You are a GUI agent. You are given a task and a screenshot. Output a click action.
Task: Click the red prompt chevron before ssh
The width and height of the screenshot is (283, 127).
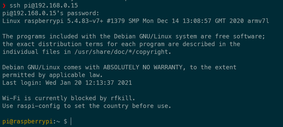click(x=4, y=6)
